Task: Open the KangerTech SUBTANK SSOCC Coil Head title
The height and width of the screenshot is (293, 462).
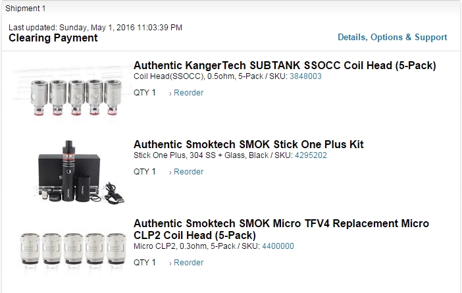Action: [x=284, y=65]
